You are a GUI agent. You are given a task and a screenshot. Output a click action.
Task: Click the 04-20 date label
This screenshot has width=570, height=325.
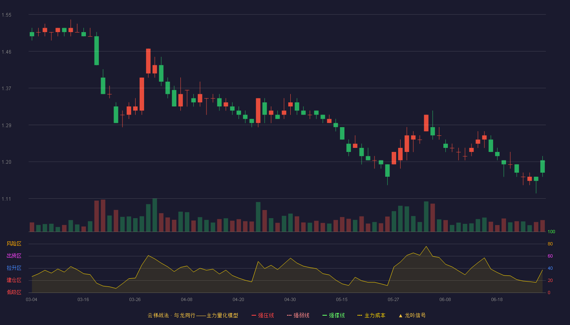pos(238,299)
